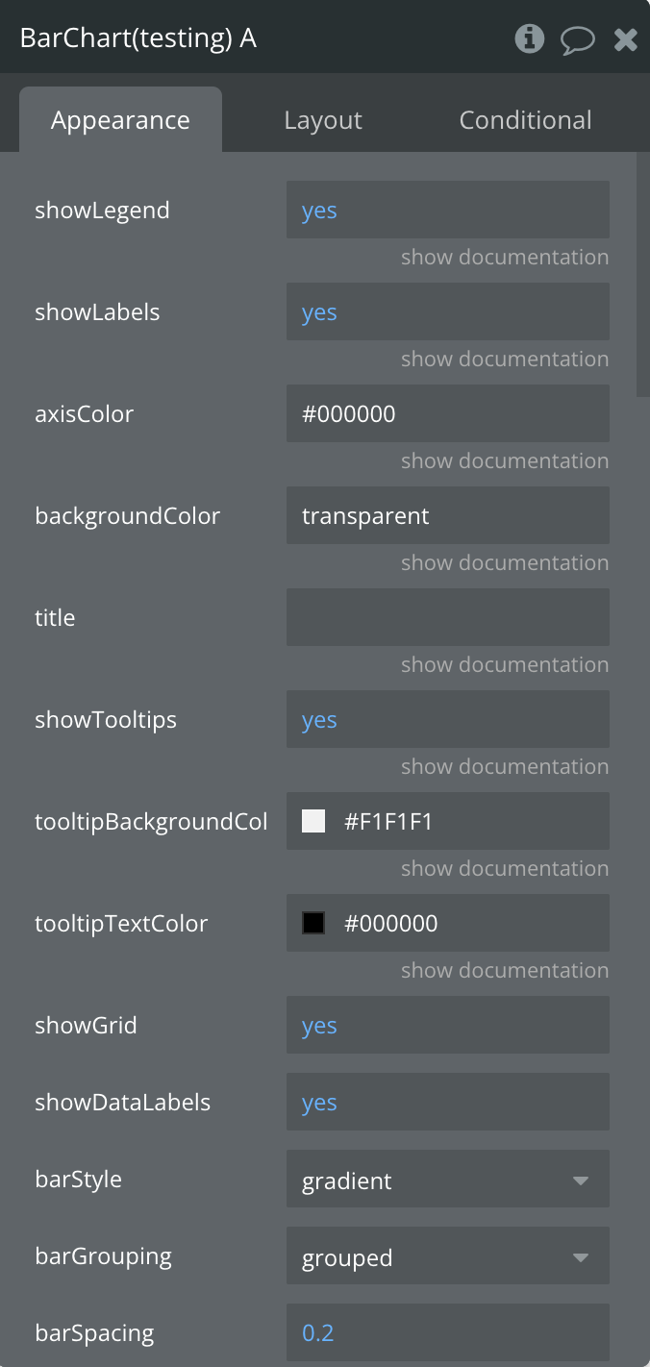This screenshot has width=650, height=1367.
Task: Click the tooltipTextColor black swatch
Action: [313, 923]
